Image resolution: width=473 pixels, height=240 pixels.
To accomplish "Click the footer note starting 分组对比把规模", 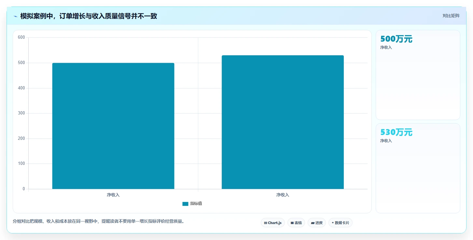I will (99, 221).
